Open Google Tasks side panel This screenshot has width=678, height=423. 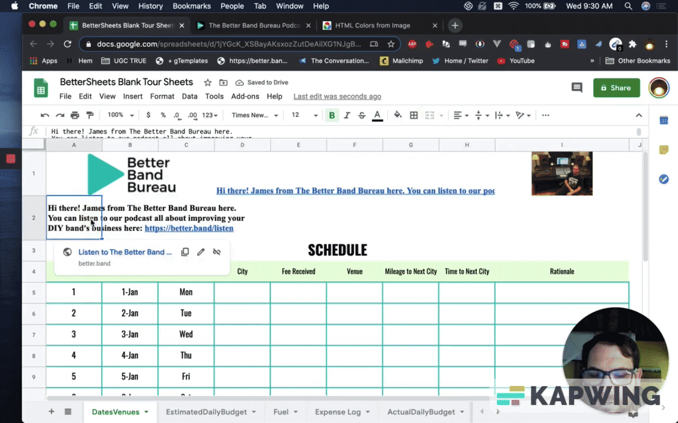coord(664,179)
